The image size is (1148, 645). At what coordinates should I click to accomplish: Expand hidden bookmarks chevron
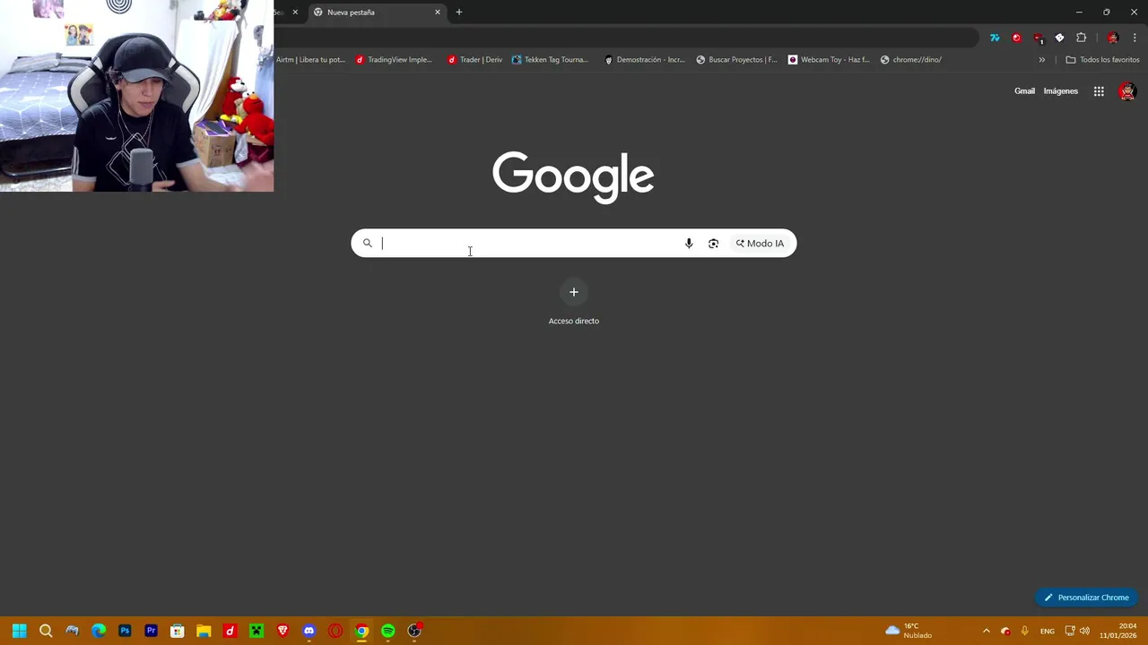pyautogui.click(x=1041, y=60)
